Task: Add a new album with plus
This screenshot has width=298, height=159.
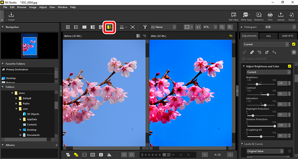Action: [56, 145]
